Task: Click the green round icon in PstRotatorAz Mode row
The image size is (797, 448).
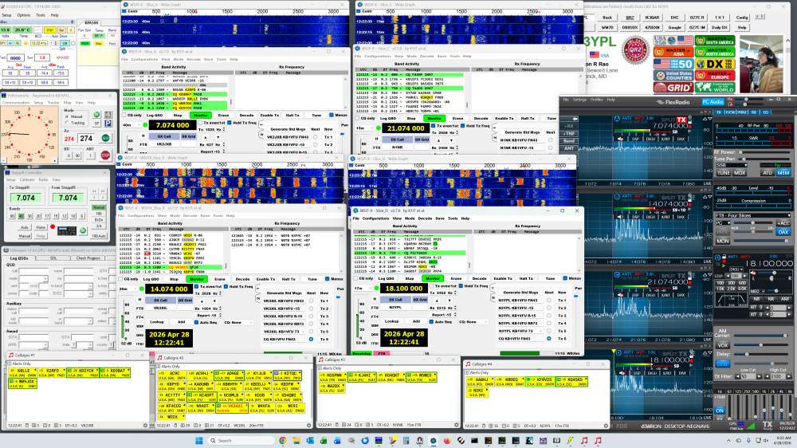Action: 96,115
